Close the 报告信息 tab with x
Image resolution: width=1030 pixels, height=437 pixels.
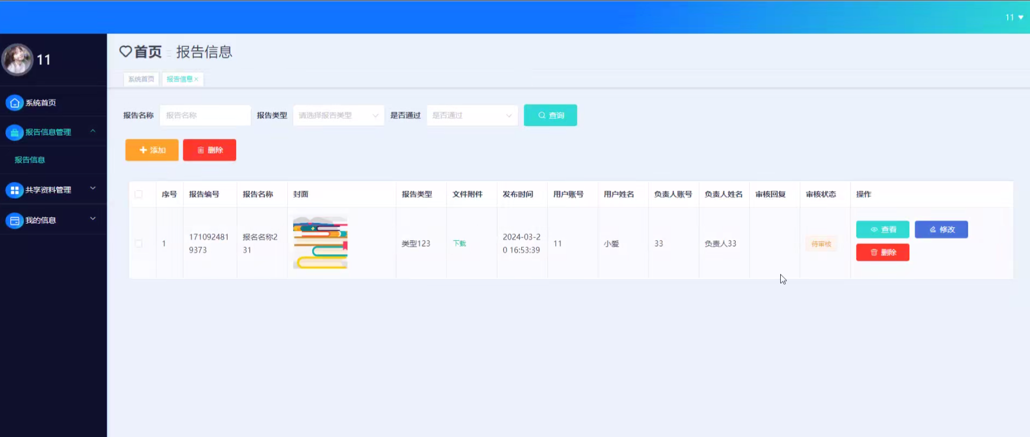coord(196,79)
